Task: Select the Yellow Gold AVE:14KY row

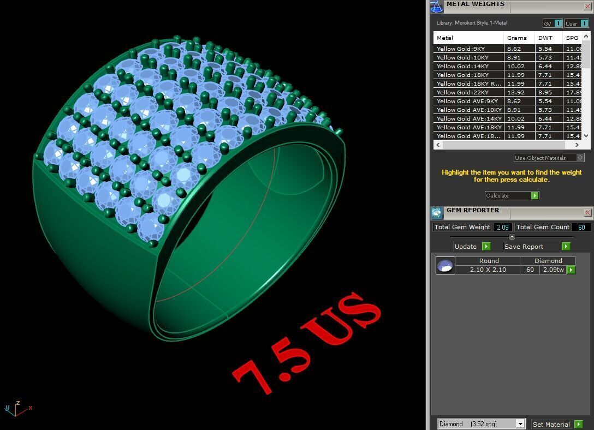Action: (x=508, y=118)
